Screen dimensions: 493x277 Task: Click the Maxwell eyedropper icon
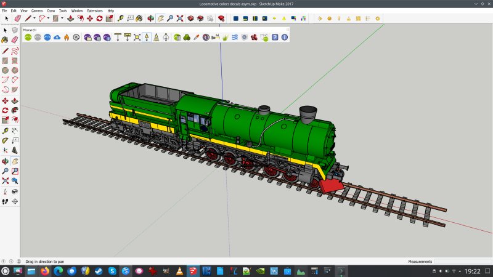[x=196, y=38]
